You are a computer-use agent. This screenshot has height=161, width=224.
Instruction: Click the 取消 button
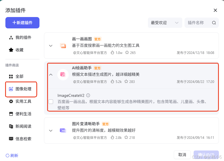coord(182,155)
